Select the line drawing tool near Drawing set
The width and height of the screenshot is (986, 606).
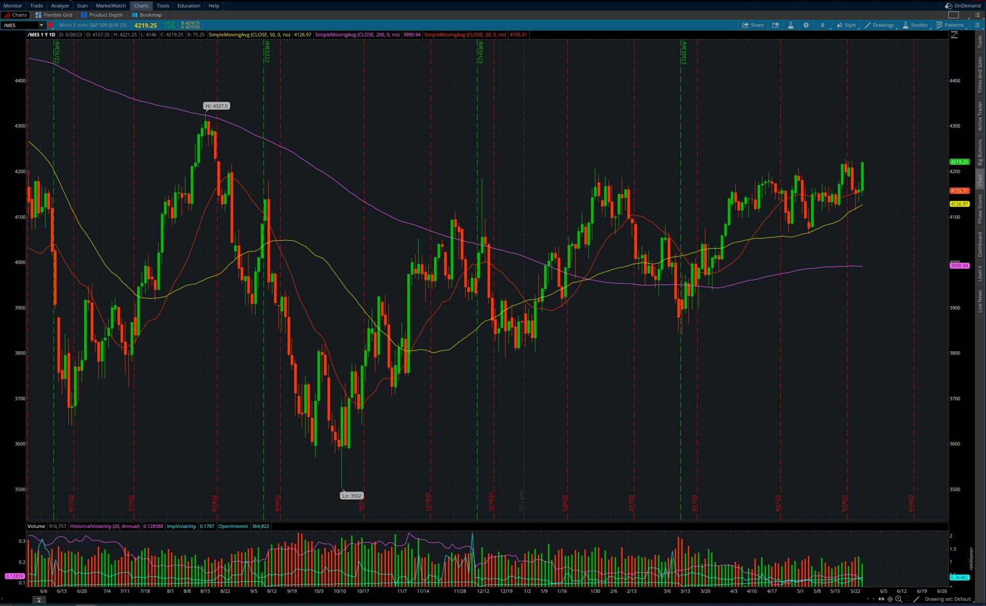tap(916, 599)
